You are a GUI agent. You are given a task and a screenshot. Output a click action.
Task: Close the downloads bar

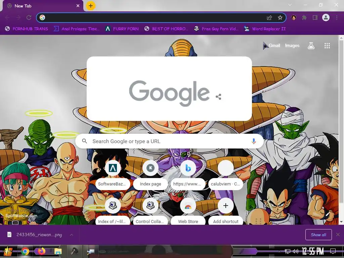[338, 235]
